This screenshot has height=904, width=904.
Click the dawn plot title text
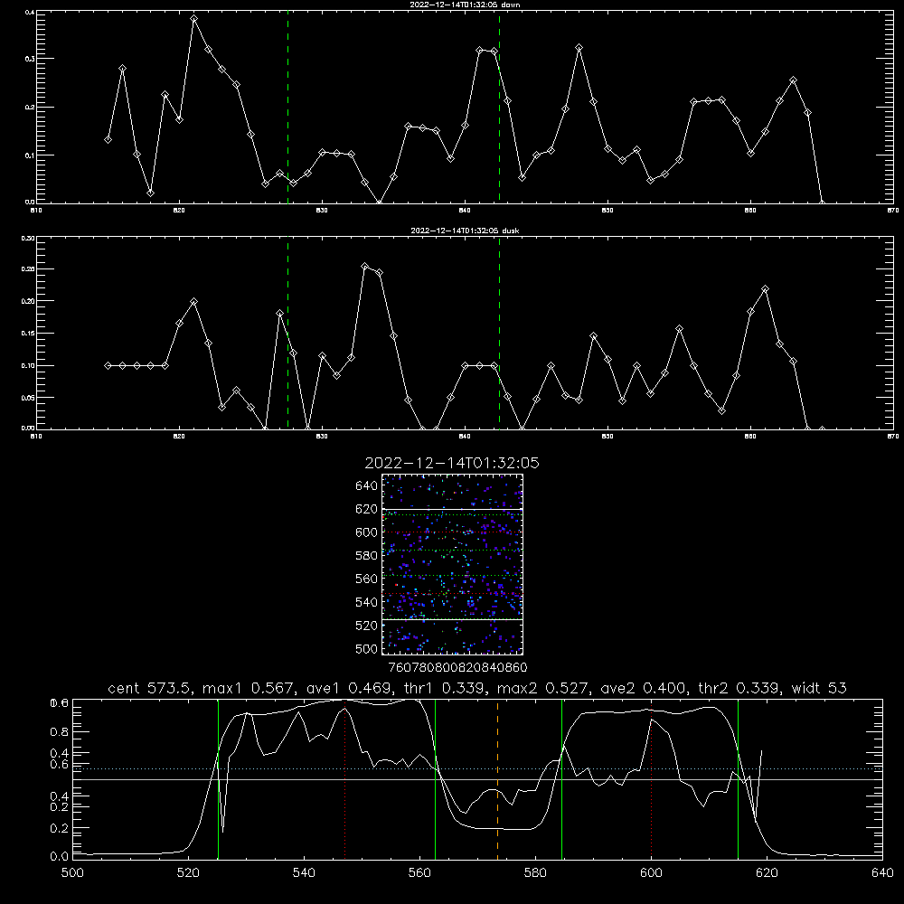point(465,5)
